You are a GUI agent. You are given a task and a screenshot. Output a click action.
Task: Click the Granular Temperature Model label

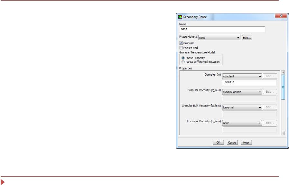pos(197,52)
